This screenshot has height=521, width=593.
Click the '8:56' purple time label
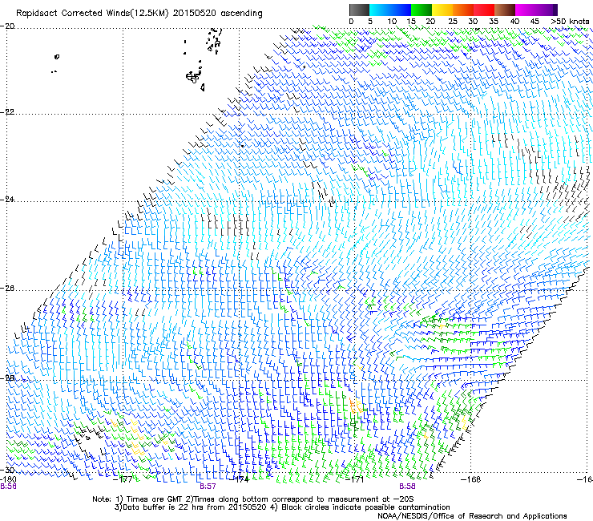tap(8, 487)
